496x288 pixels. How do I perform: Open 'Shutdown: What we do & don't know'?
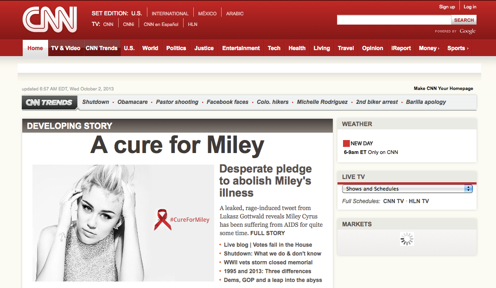point(273,254)
